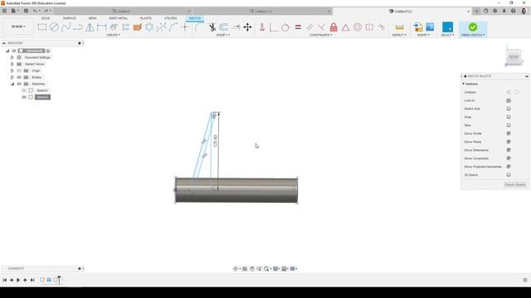Apply the Fix/Unfix lock constraint
Screen dimensions: 531x298
pyautogui.click(x=334, y=27)
